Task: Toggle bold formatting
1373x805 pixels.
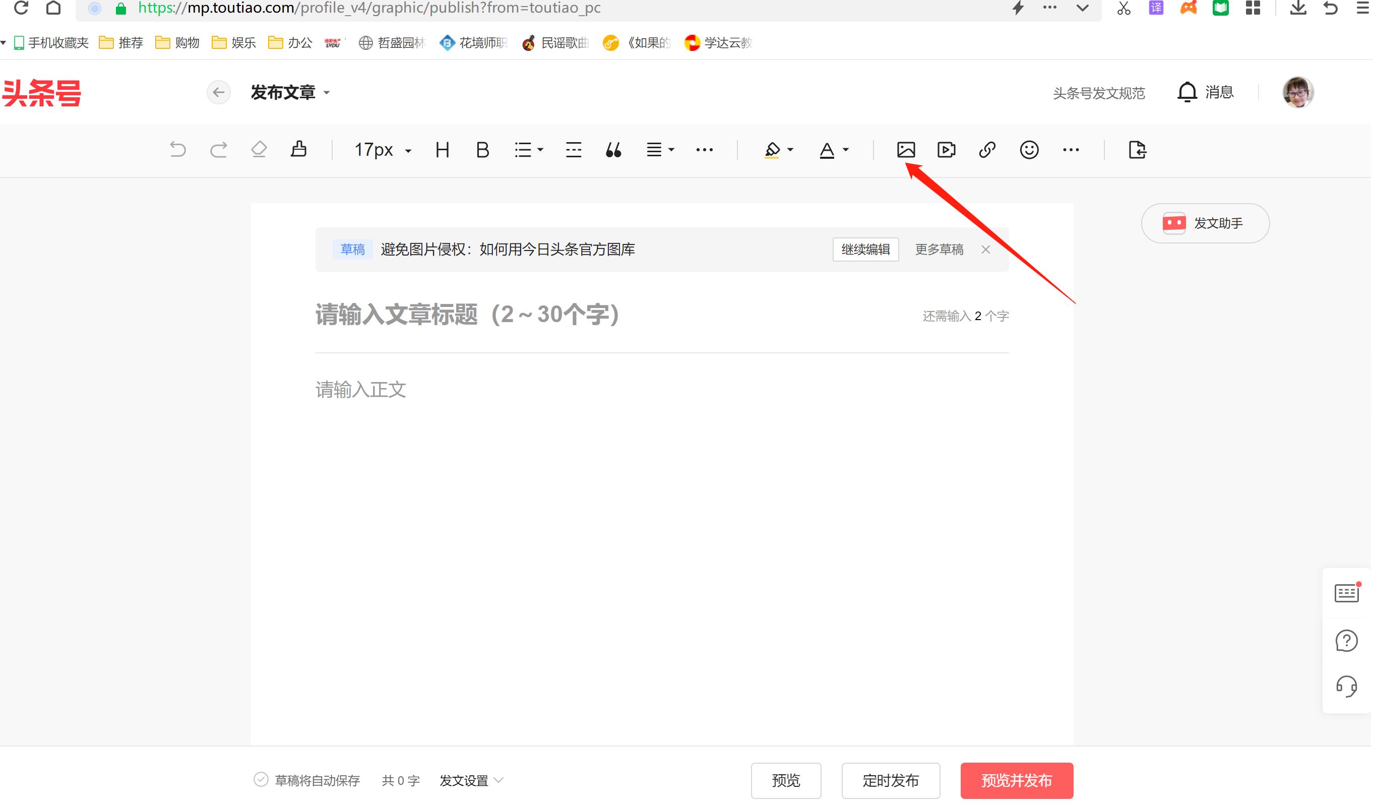Action: click(x=482, y=149)
